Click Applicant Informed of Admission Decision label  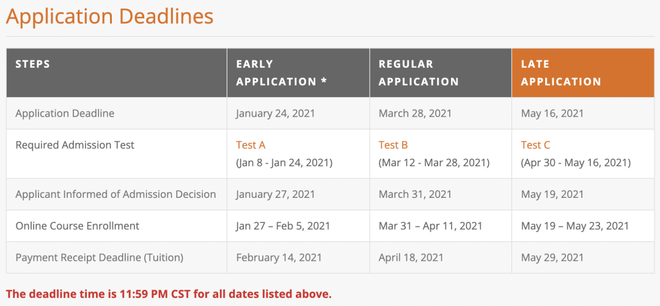click(116, 194)
